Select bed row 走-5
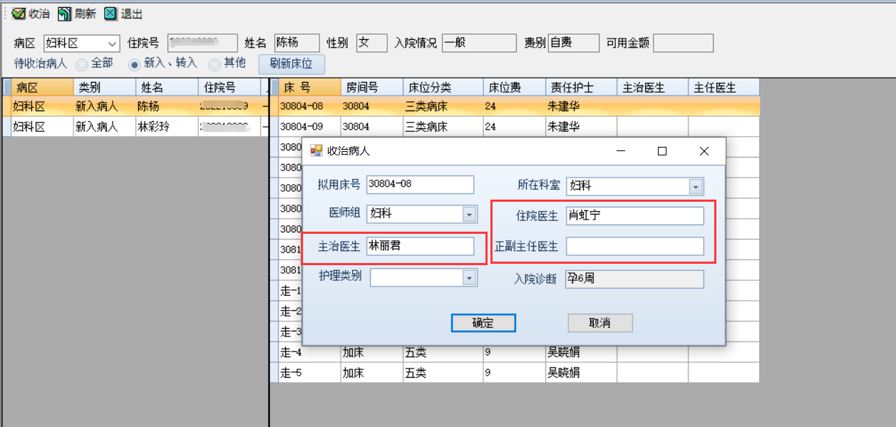Viewport: 896px width, 427px height. point(515,372)
